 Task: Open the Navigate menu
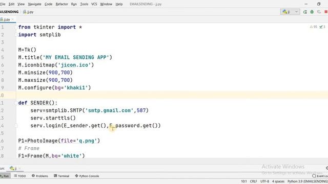[34, 4]
